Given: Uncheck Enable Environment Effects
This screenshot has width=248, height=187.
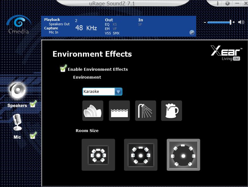Looking at the screenshot, I should 63,68.
